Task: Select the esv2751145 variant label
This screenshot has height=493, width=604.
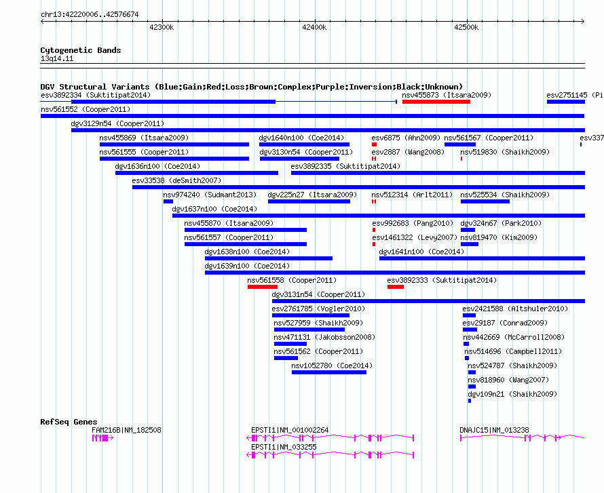Action: pos(575,95)
